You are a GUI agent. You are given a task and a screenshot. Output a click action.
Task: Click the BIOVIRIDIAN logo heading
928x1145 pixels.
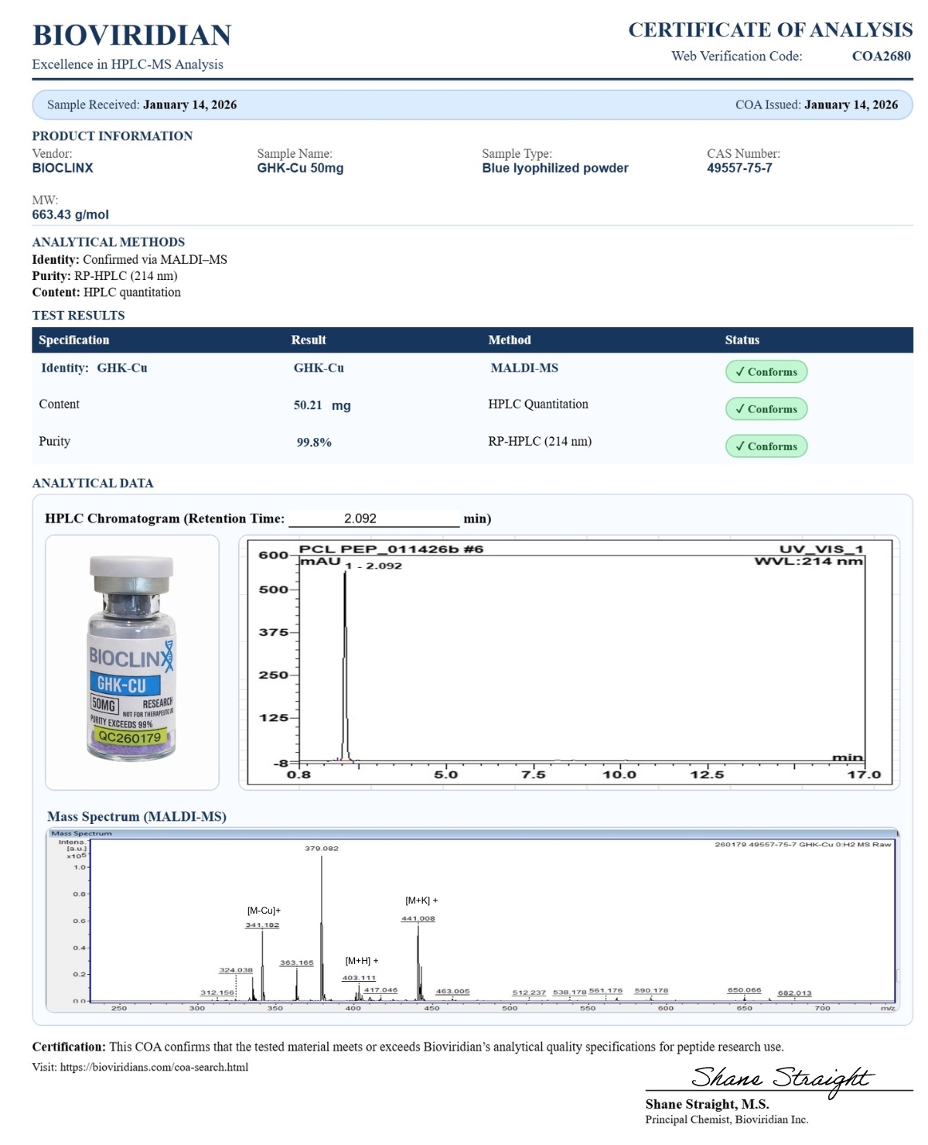131,36
